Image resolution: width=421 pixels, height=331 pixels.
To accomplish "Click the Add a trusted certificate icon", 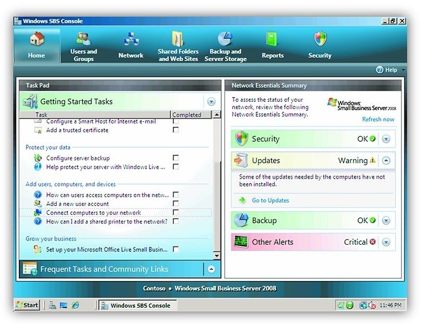I will (x=38, y=130).
